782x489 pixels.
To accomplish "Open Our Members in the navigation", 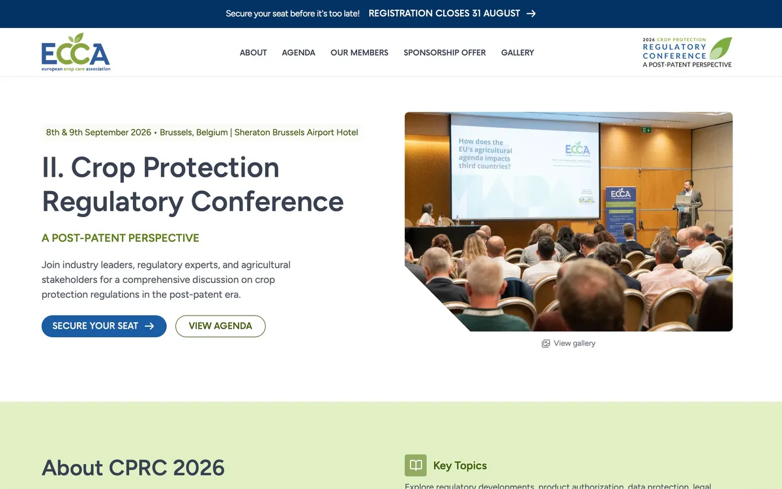I will point(359,53).
